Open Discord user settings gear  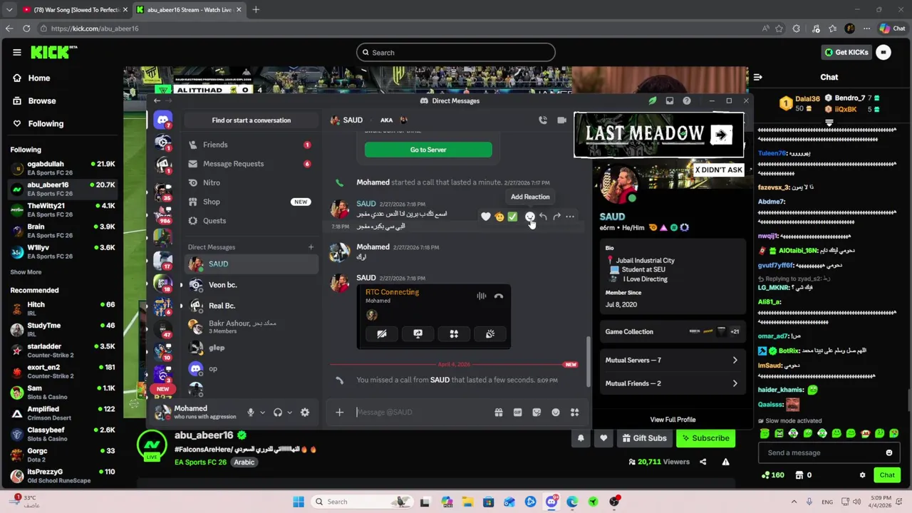click(x=305, y=412)
